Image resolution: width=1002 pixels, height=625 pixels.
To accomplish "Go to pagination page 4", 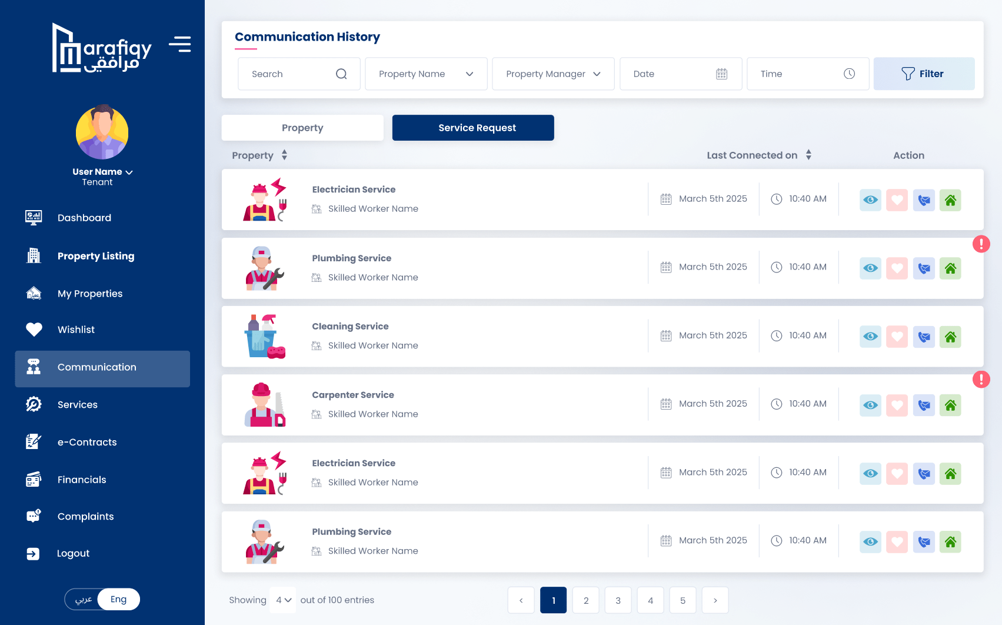I will pyautogui.click(x=651, y=600).
